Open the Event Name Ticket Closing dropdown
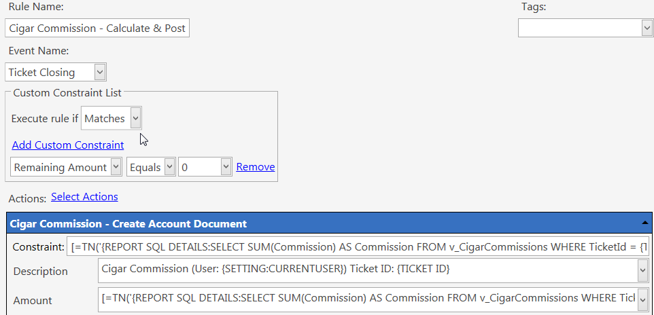 click(x=100, y=72)
